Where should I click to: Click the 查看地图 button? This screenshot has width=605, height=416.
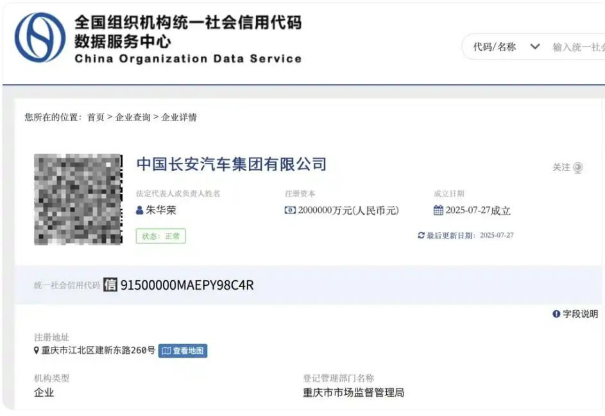point(183,351)
